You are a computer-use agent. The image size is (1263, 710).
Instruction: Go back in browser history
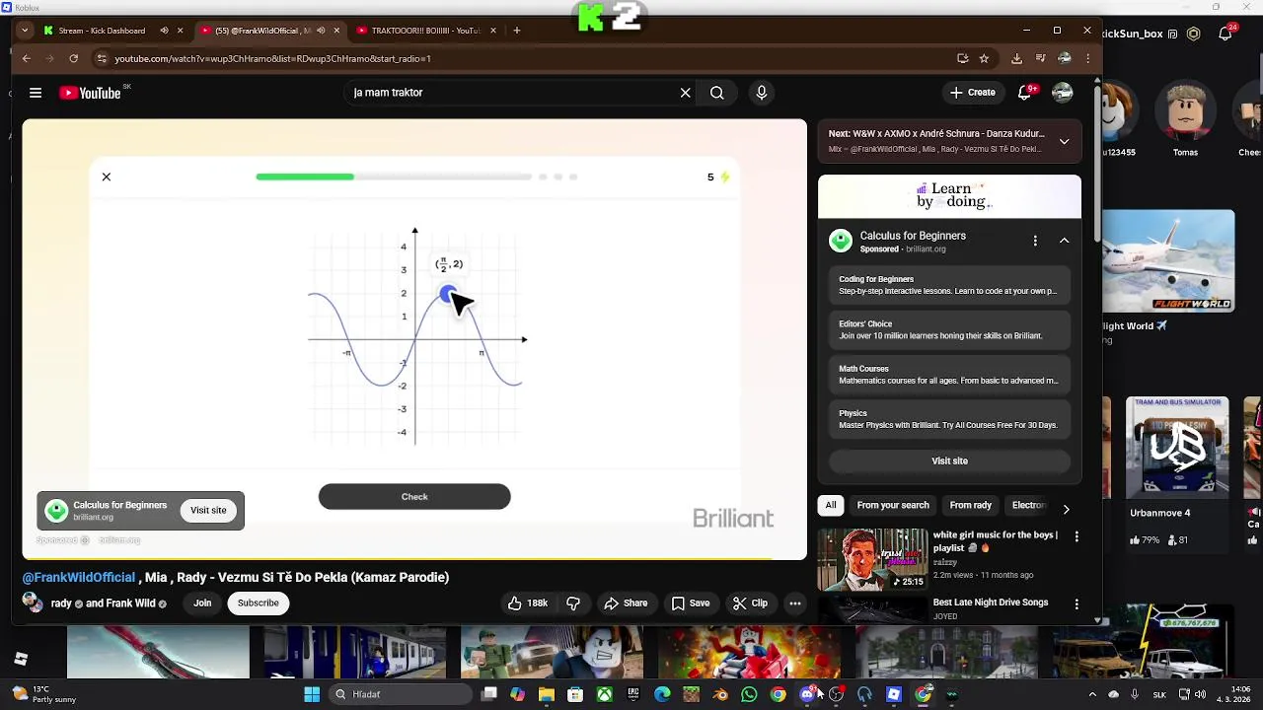[27, 58]
